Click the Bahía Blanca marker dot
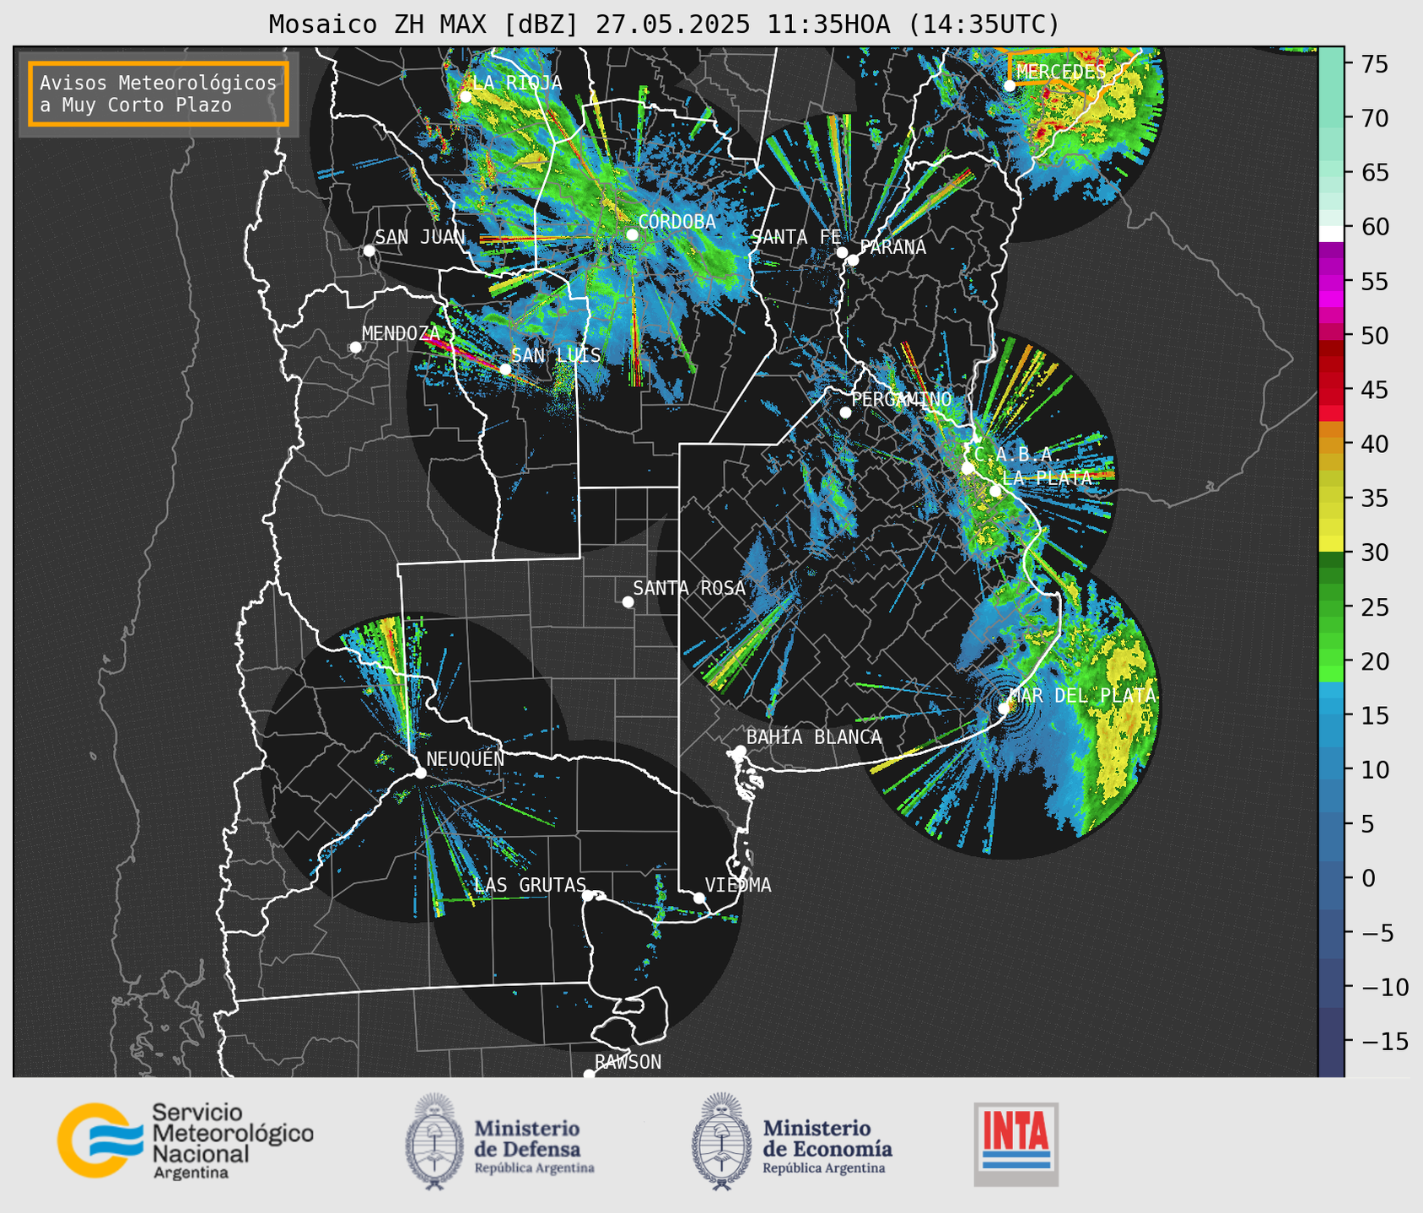 (x=740, y=751)
